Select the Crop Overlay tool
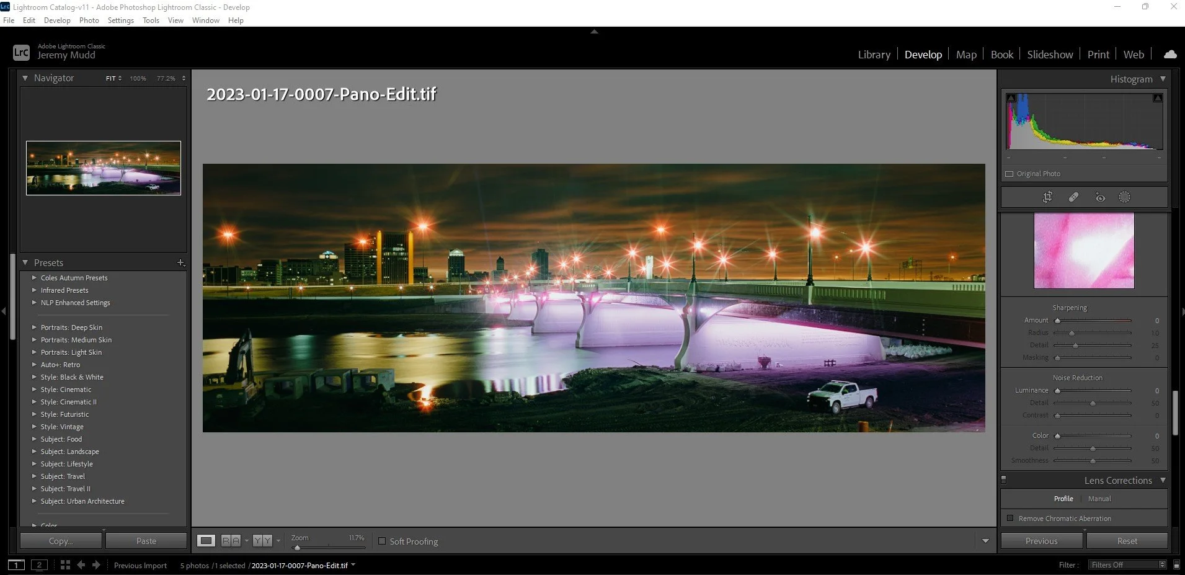1185x575 pixels. tap(1048, 197)
